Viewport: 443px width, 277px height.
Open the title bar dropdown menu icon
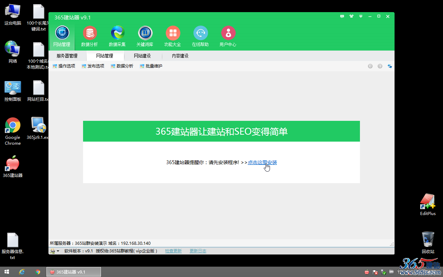coord(361,16)
